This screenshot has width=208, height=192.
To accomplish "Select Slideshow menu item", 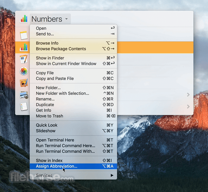I will point(73,131).
